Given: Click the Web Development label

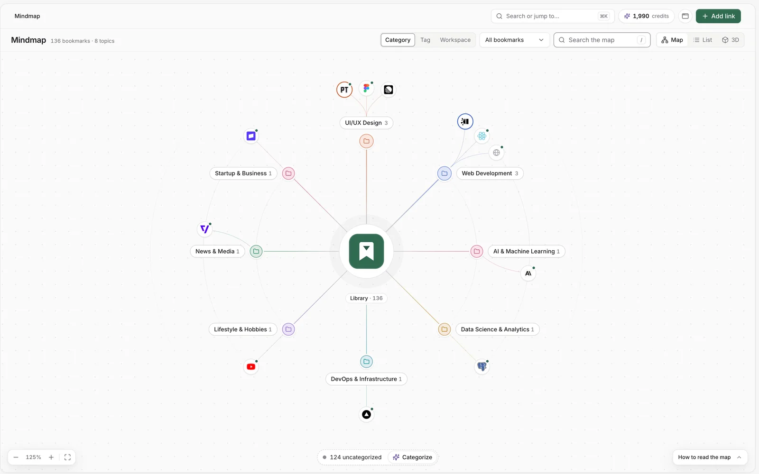Looking at the screenshot, I should (490, 173).
